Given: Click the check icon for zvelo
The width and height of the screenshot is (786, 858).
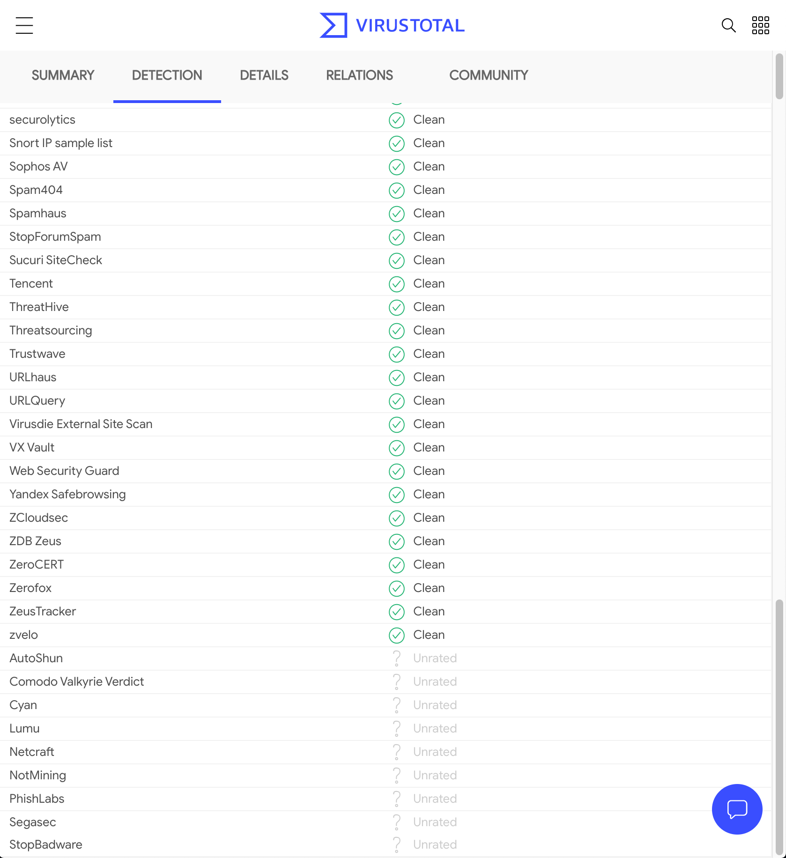Looking at the screenshot, I should [397, 635].
